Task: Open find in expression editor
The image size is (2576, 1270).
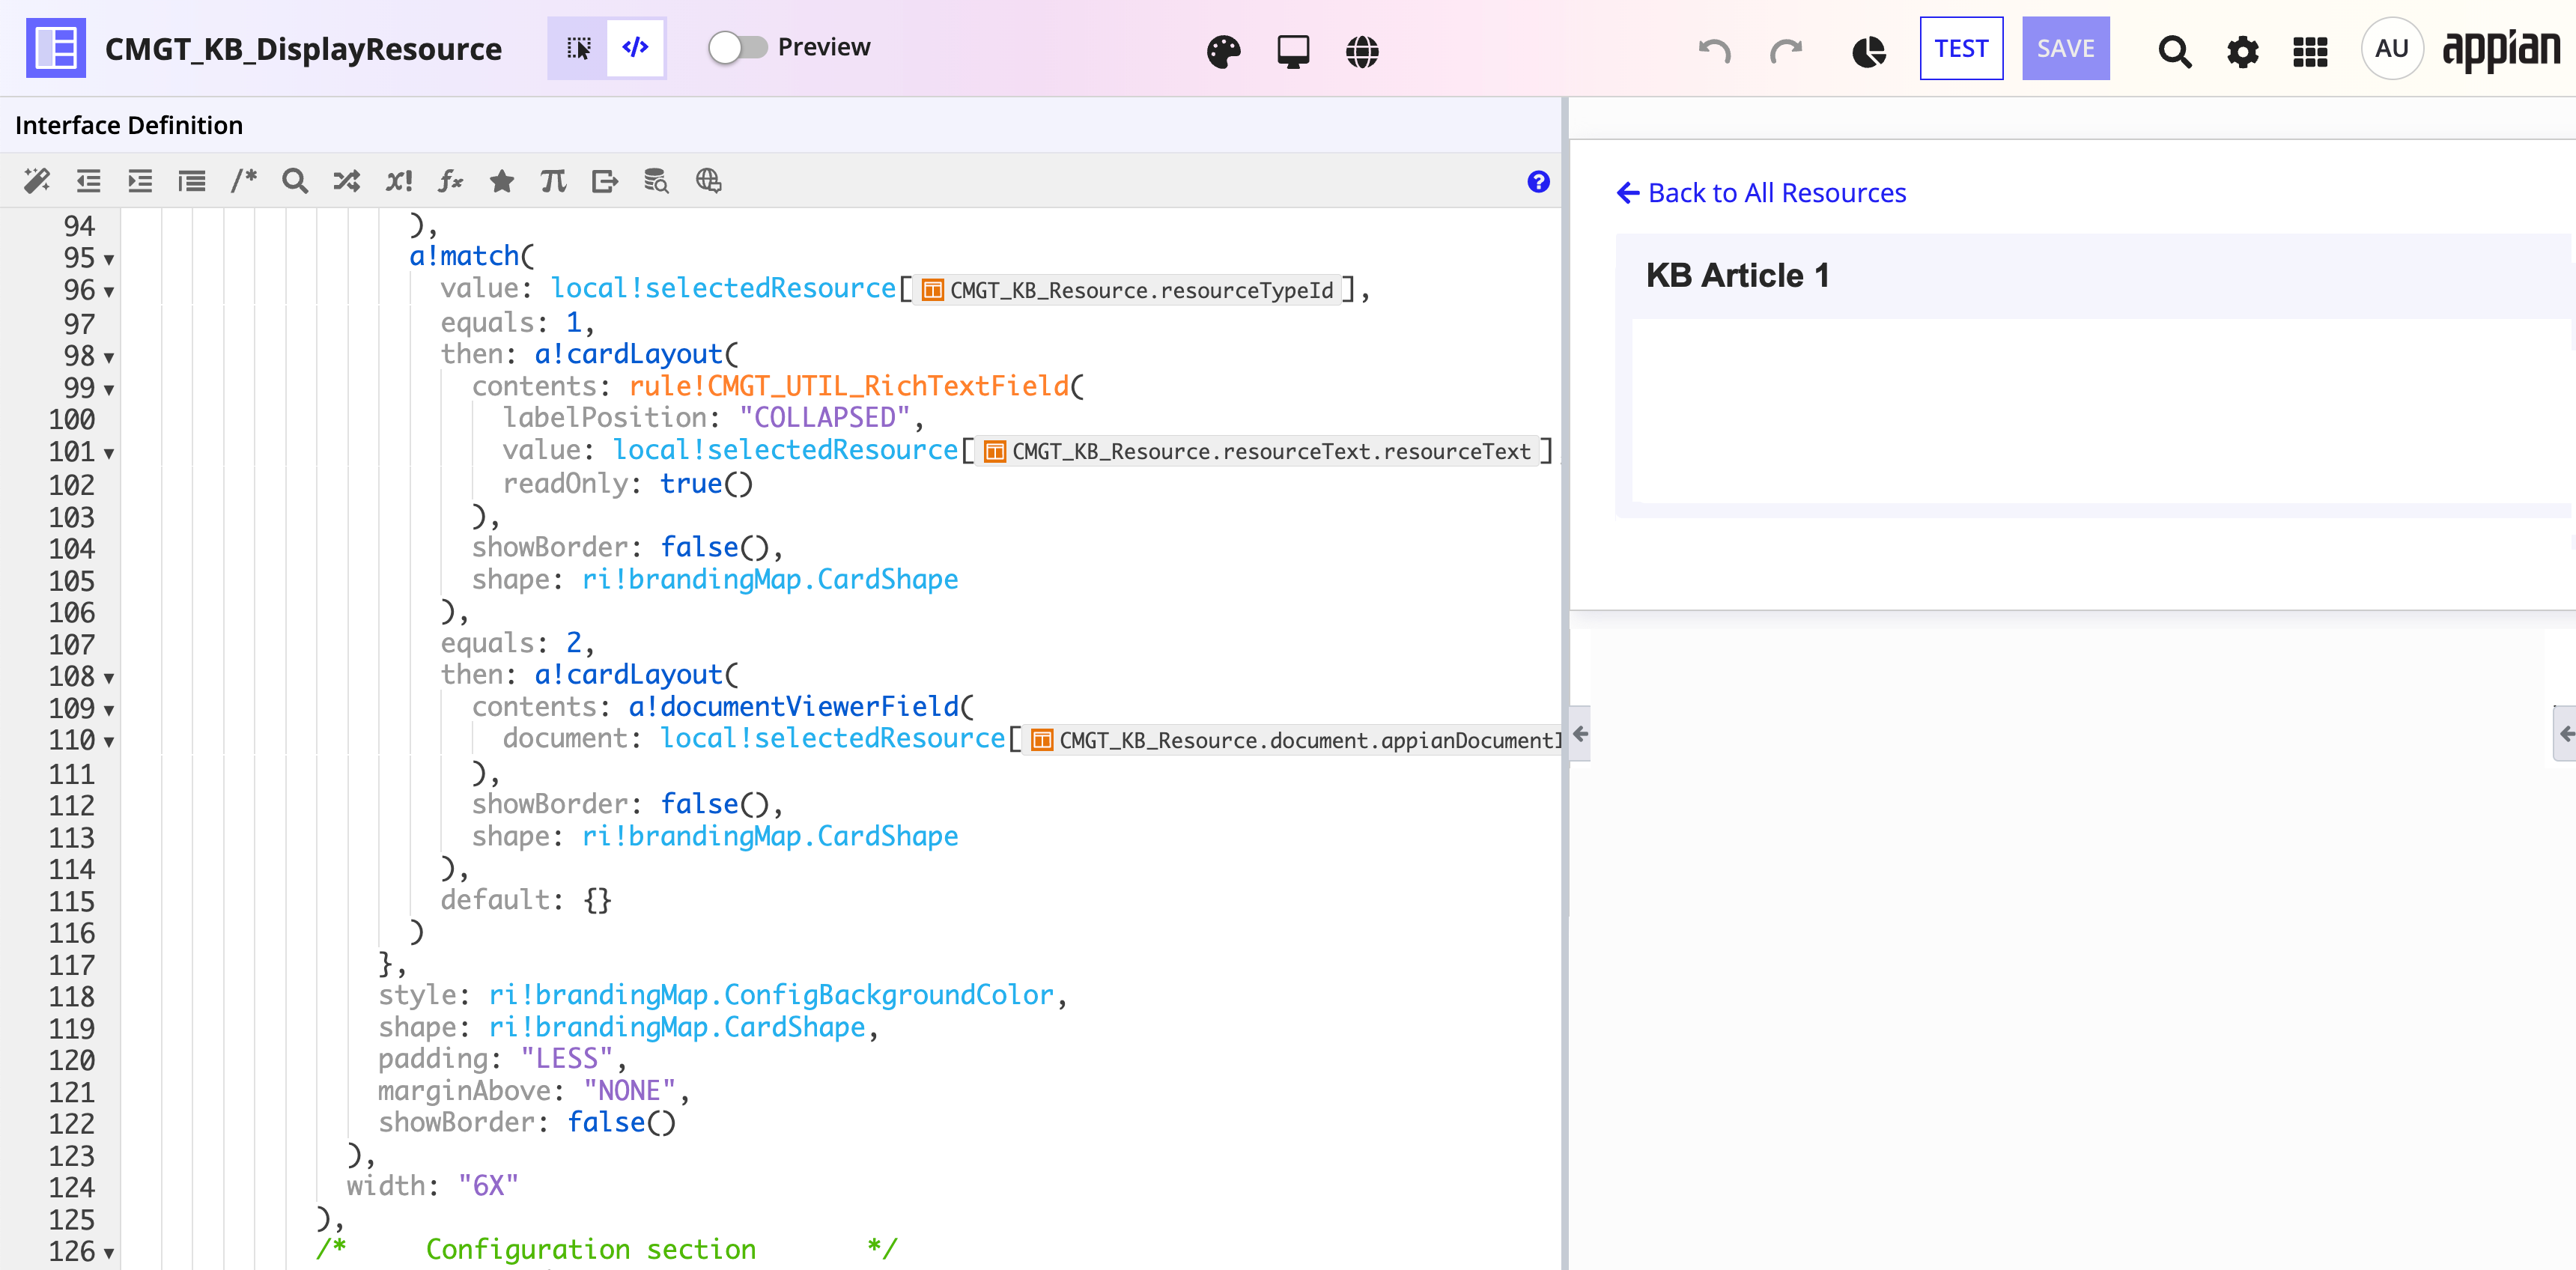Action: point(295,181)
